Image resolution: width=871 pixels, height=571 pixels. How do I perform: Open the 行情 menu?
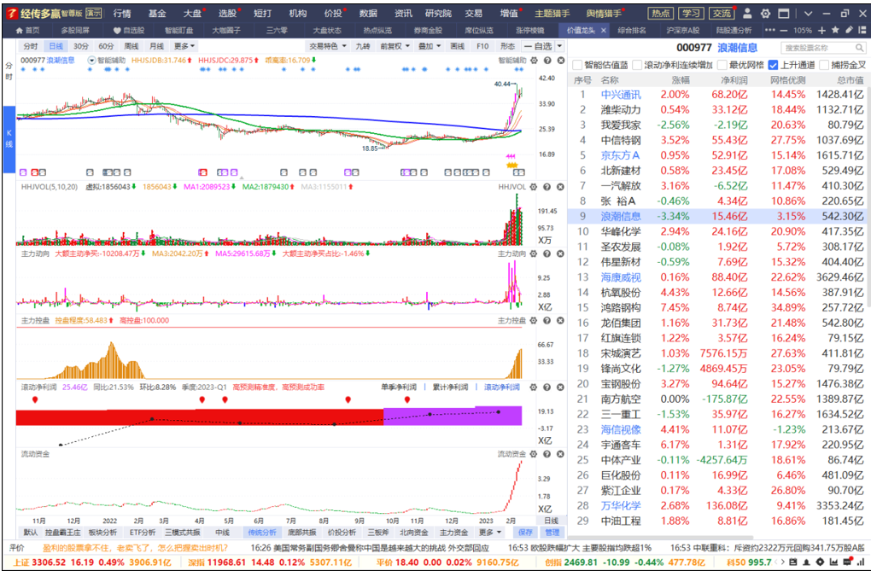point(122,14)
